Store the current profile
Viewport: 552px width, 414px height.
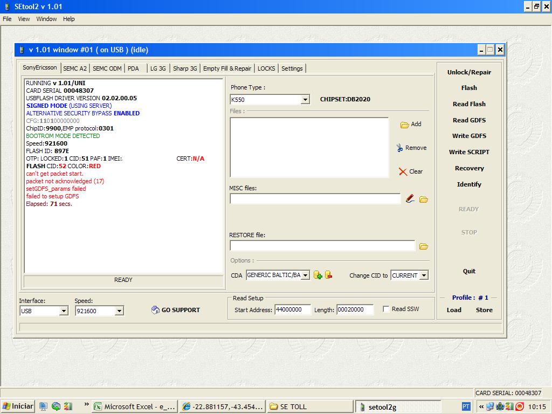[485, 310]
